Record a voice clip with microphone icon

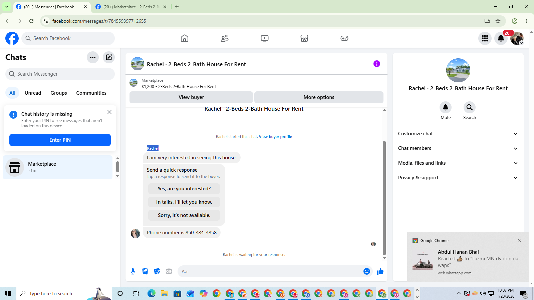click(x=133, y=271)
